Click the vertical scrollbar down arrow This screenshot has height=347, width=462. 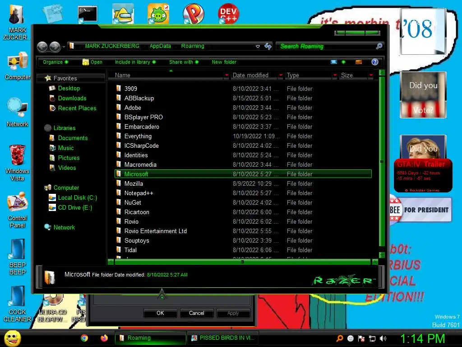point(382,255)
